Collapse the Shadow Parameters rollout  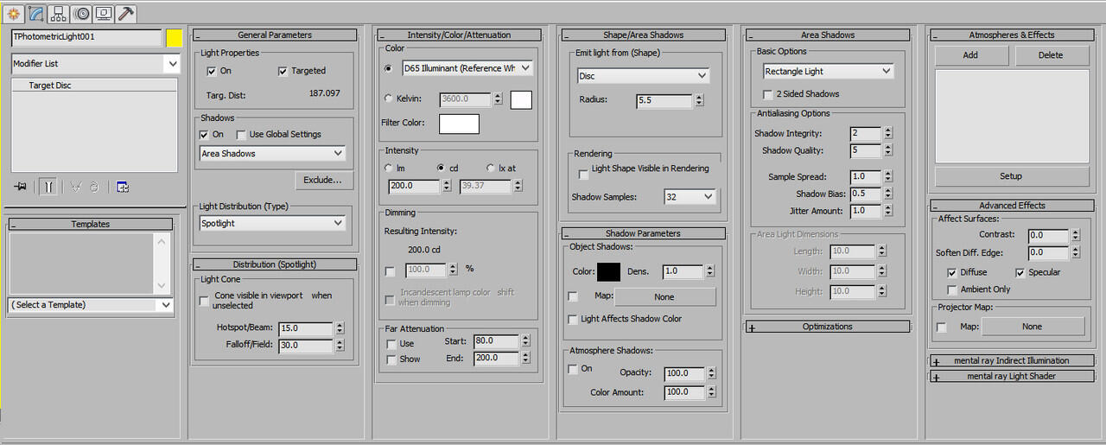[x=643, y=233]
